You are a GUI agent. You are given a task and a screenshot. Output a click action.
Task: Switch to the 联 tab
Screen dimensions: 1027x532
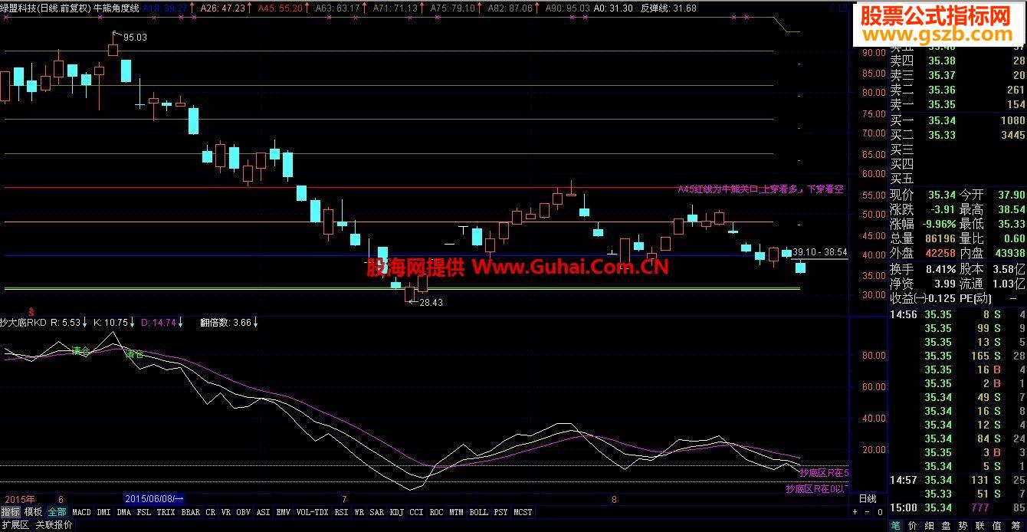click(980, 525)
